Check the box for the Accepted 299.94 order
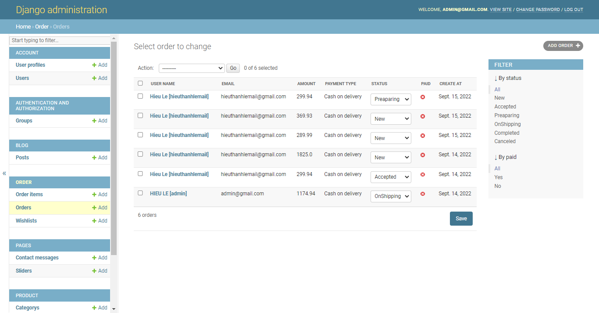 point(140,173)
